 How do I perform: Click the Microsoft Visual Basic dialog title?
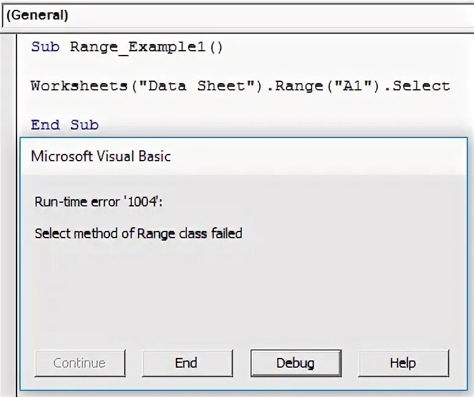[101, 156]
